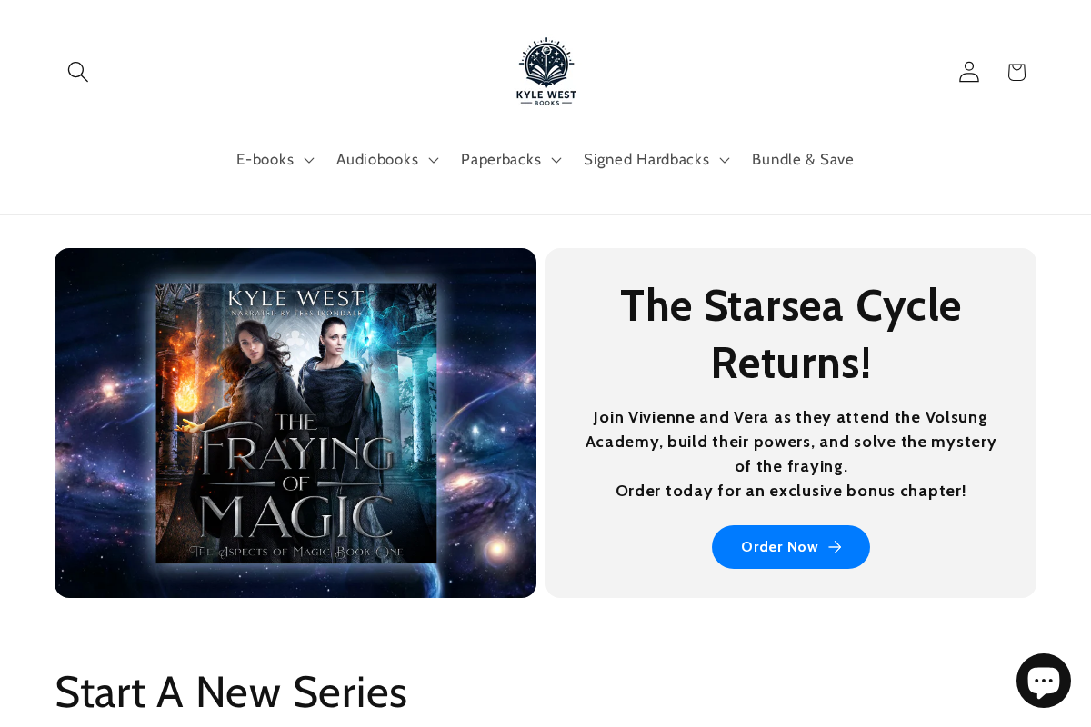Open The Fraying of Magic cover image
This screenshot has height=727, width=1091.
click(x=295, y=423)
